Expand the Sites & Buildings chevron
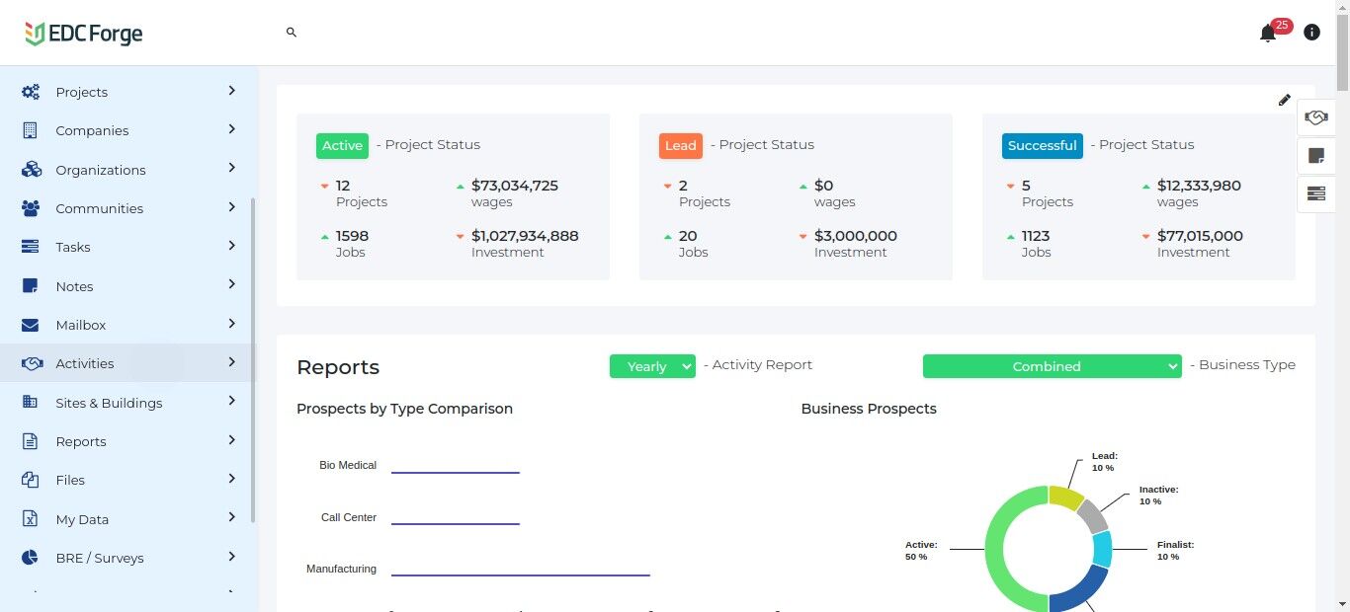The height and width of the screenshot is (612, 1350). coord(231,401)
